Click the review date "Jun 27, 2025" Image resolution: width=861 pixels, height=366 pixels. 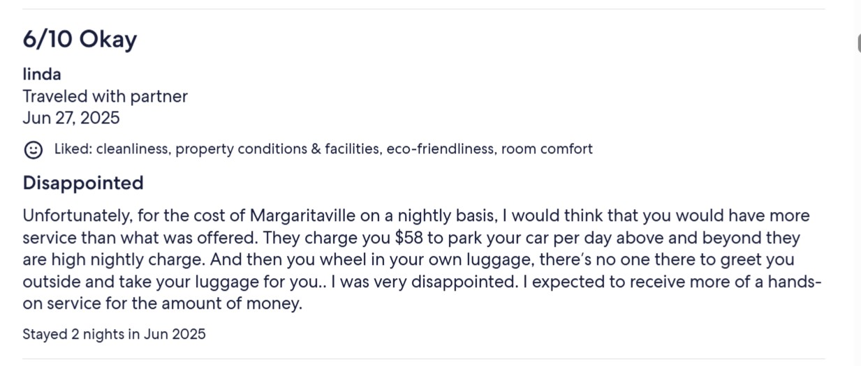pos(71,118)
